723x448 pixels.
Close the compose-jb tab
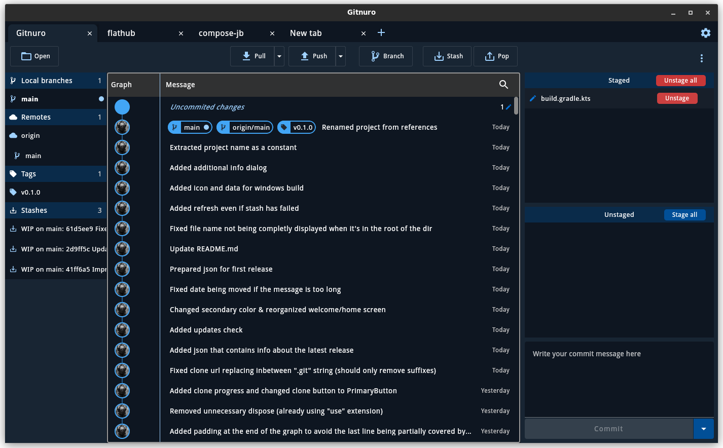(272, 33)
